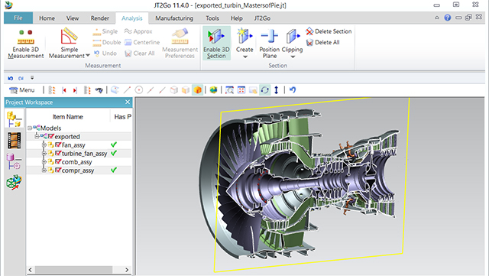This screenshot has width=489, height=276.
Task: Select the orange shaded cube display mode
Action: point(197,90)
